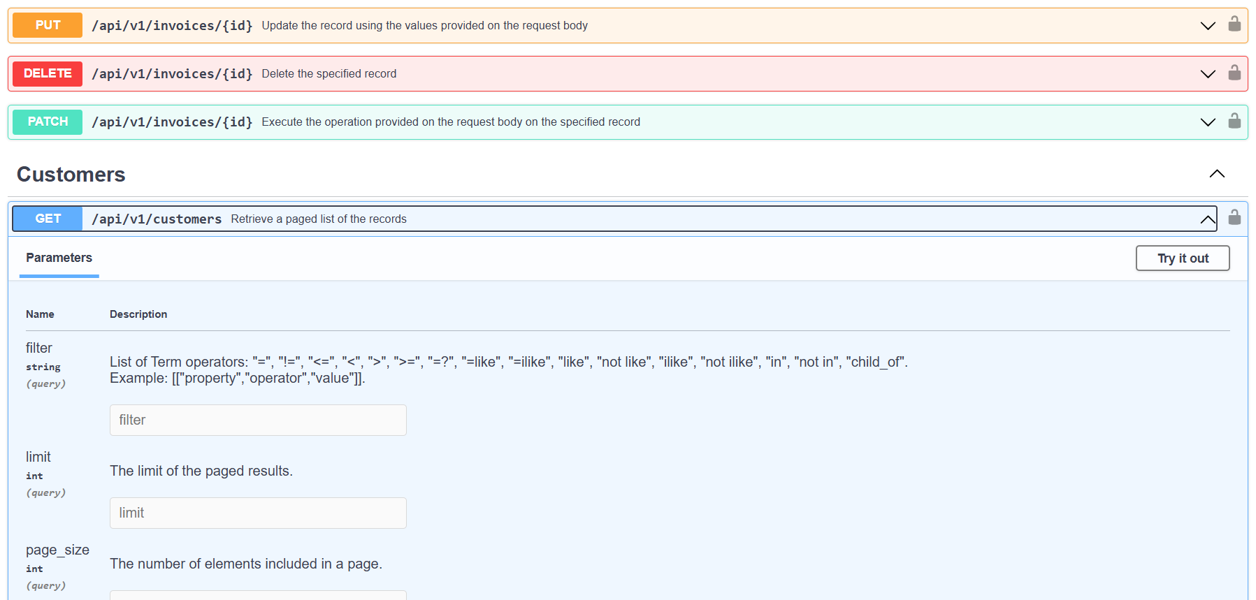
Task: Collapse the Customers section arrow
Action: click(1216, 174)
